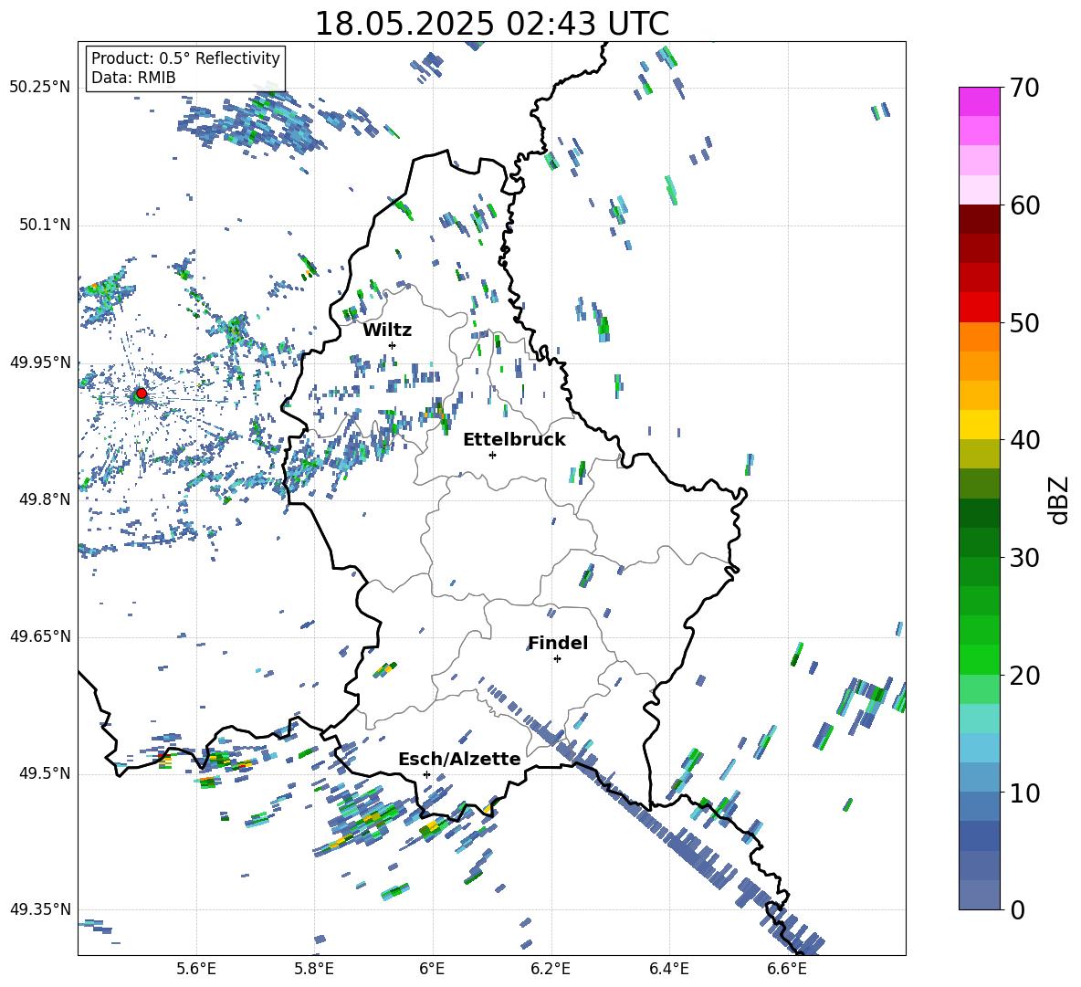
Task: Click the title 18.05.2025 02:43 UTC
Action: click(492, 24)
